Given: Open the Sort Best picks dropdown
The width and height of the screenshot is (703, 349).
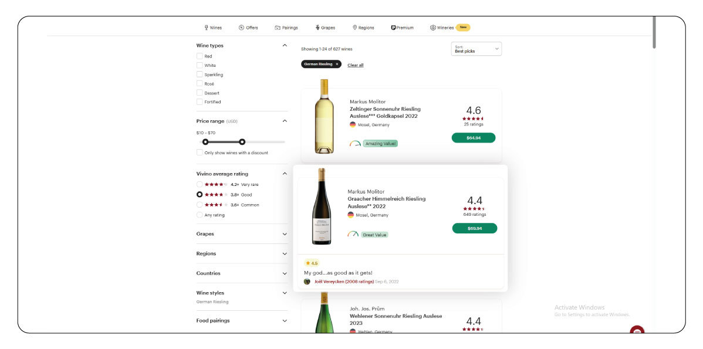Looking at the screenshot, I should 476,49.
